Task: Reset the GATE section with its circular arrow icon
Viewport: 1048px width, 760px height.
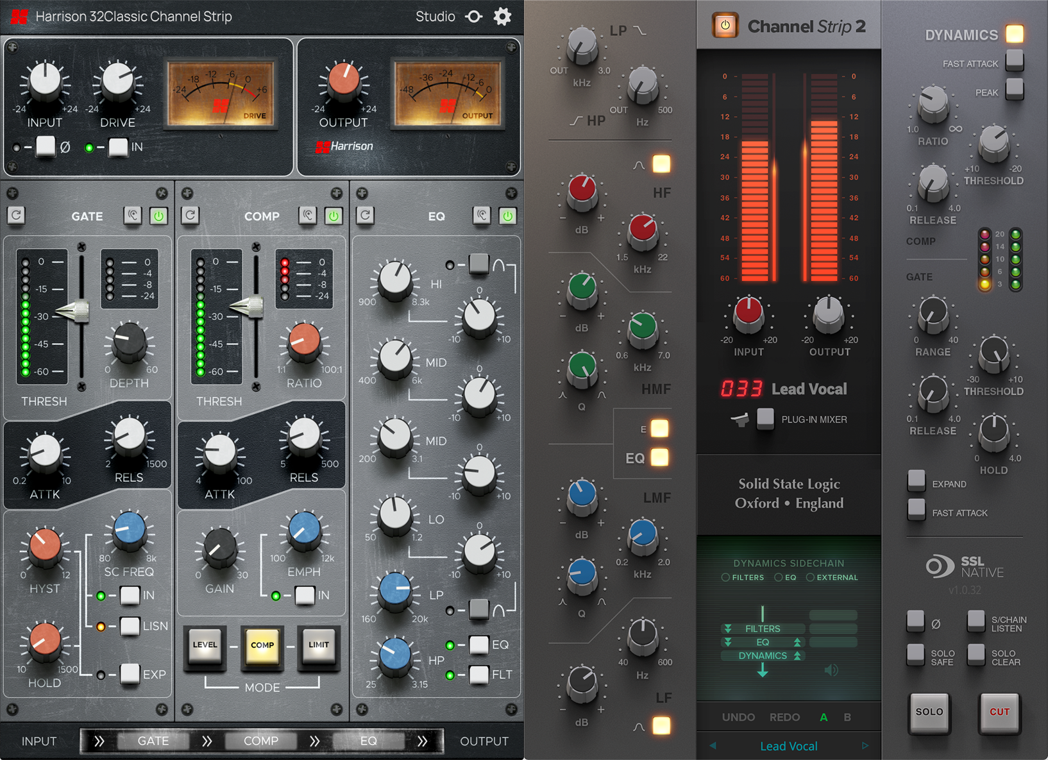Action: tap(16, 215)
